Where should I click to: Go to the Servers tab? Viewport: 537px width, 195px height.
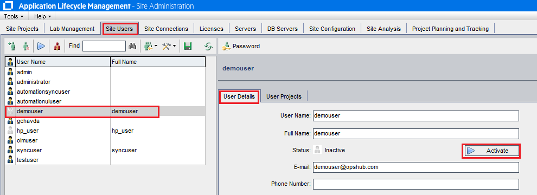[x=245, y=29]
